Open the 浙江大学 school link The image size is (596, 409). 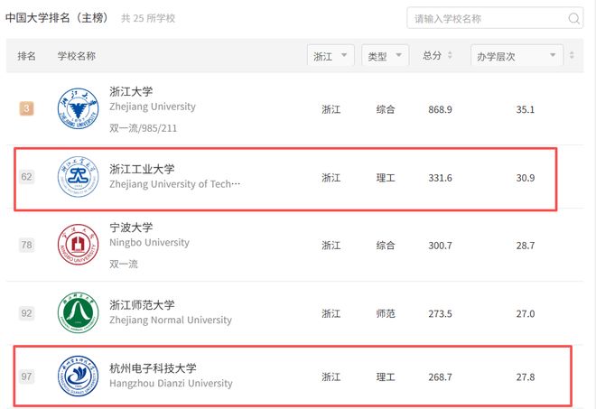pos(131,91)
